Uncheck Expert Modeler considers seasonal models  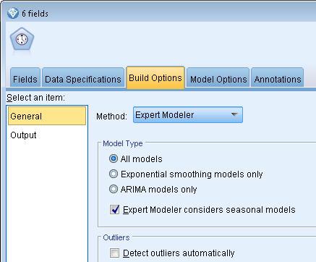114,209
